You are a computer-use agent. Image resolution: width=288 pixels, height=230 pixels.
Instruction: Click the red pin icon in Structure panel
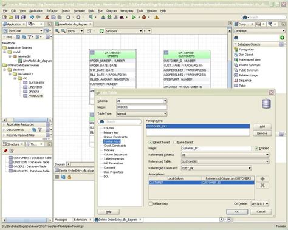pyautogui.click(x=5, y=151)
